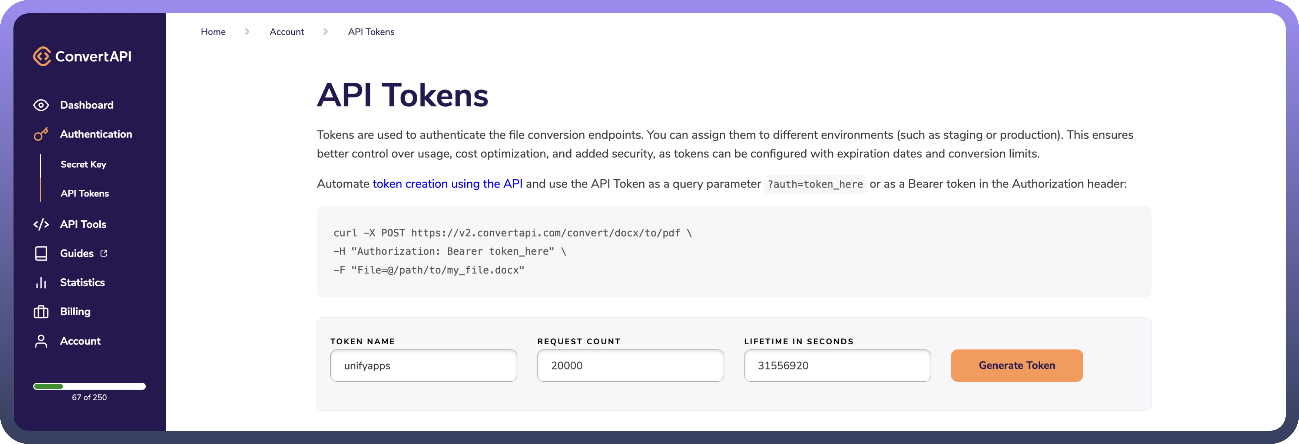Click the Guides book icon
Image resolution: width=1299 pixels, height=444 pixels.
(x=41, y=253)
